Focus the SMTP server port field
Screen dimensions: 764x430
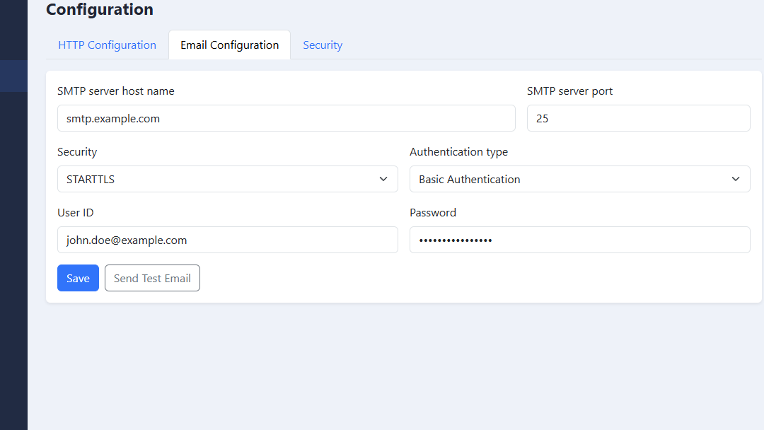[x=638, y=118]
